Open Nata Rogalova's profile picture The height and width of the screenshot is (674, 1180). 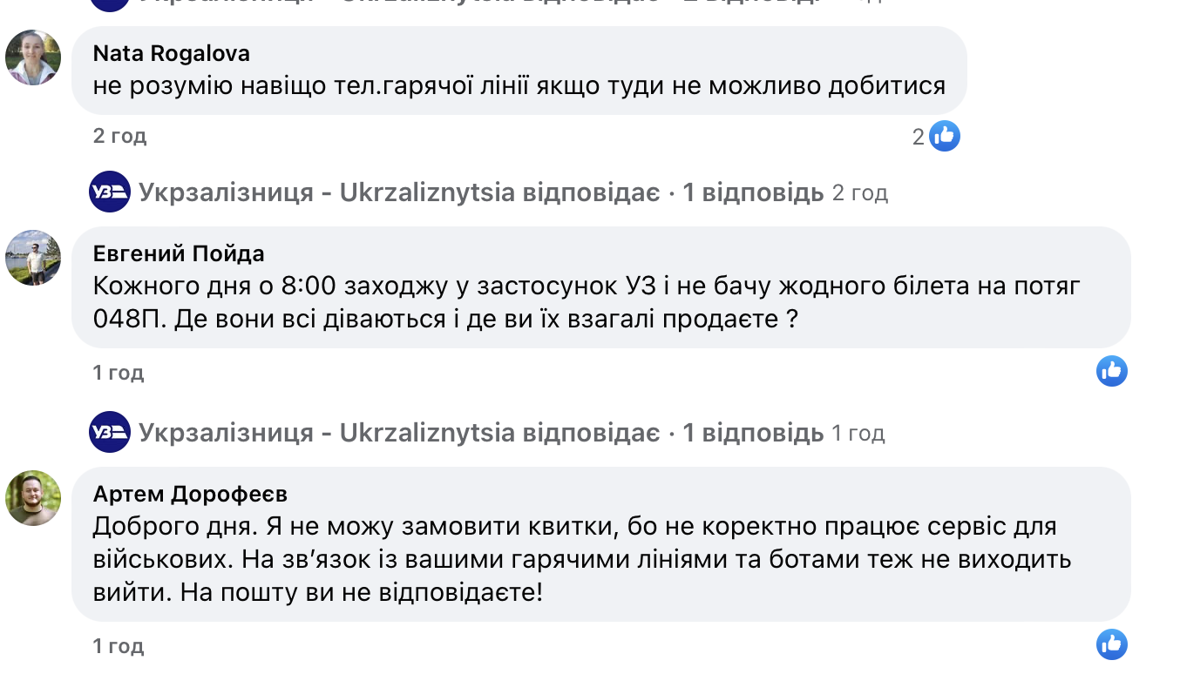point(33,57)
